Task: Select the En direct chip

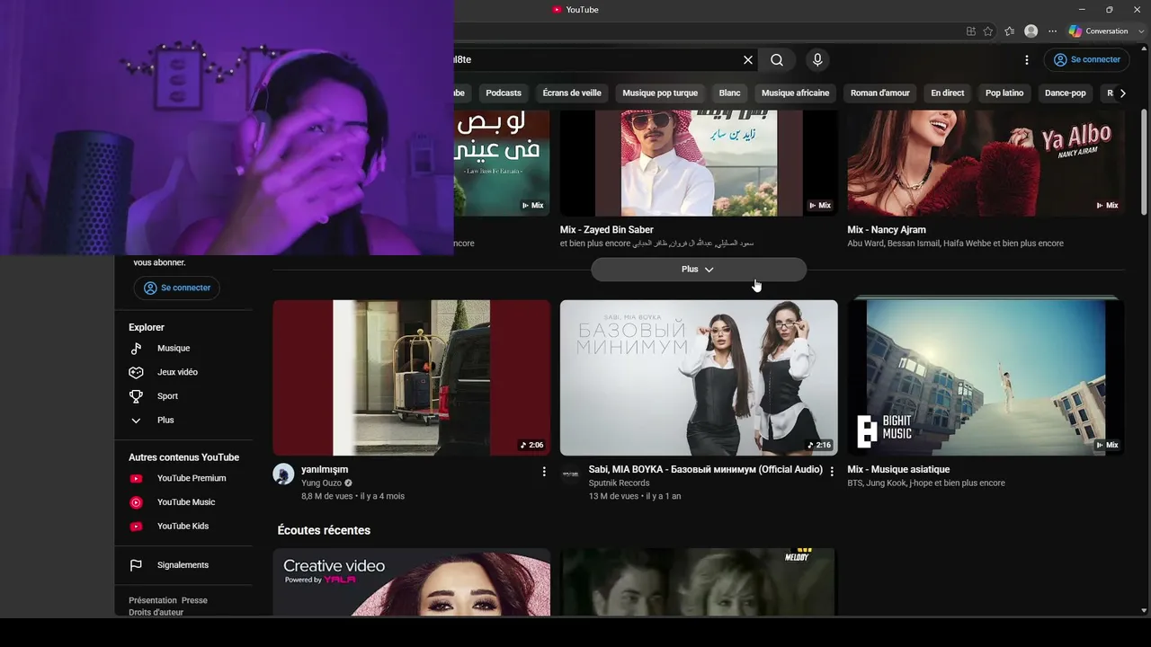Action: (x=948, y=93)
